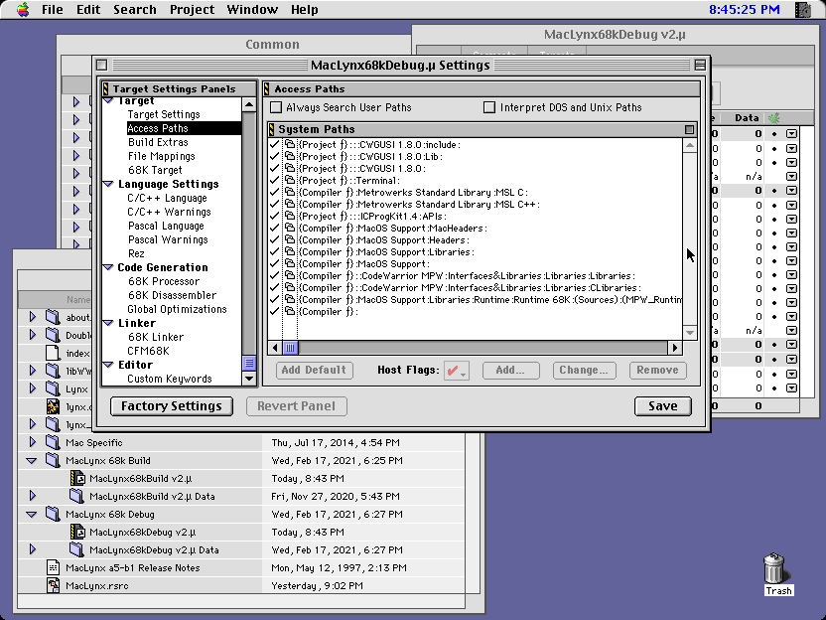Expand Mac Specific folder triangle
The image size is (826, 620).
pos(32,442)
